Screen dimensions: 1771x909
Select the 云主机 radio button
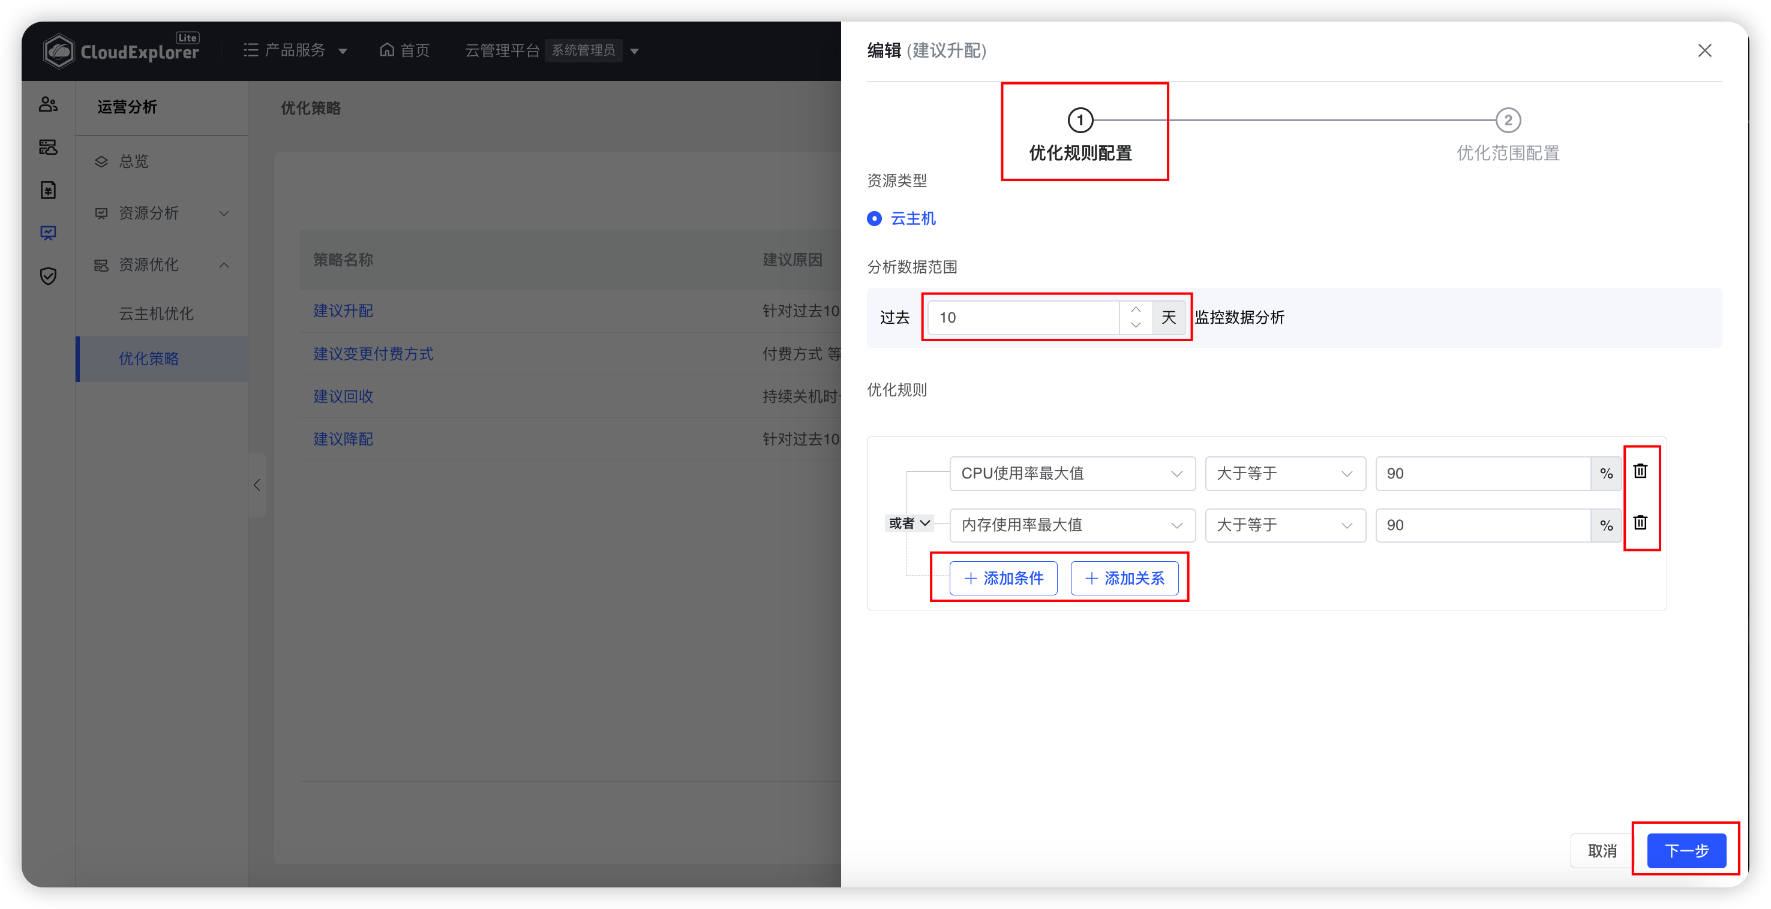pyautogui.click(x=874, y=218)
